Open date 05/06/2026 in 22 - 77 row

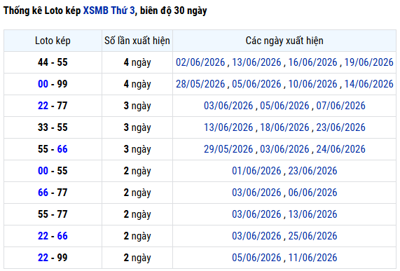click(x=284, y=106)
